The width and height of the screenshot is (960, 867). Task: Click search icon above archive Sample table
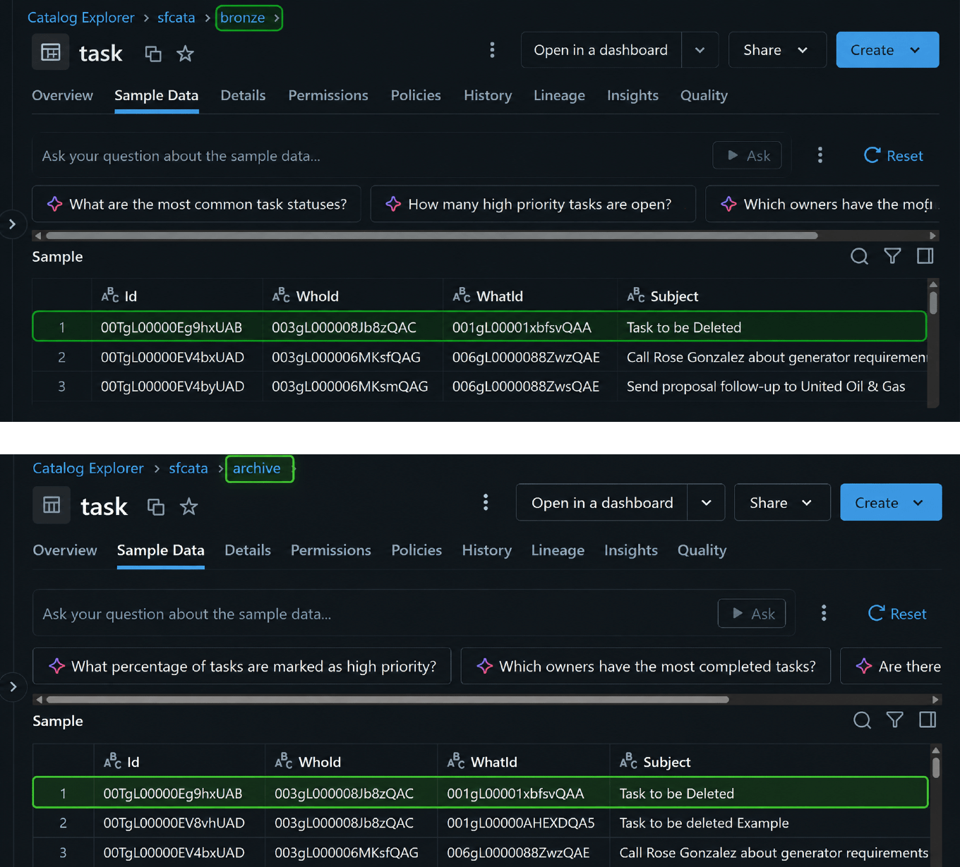pyautogui.click(x=862, y=720)
